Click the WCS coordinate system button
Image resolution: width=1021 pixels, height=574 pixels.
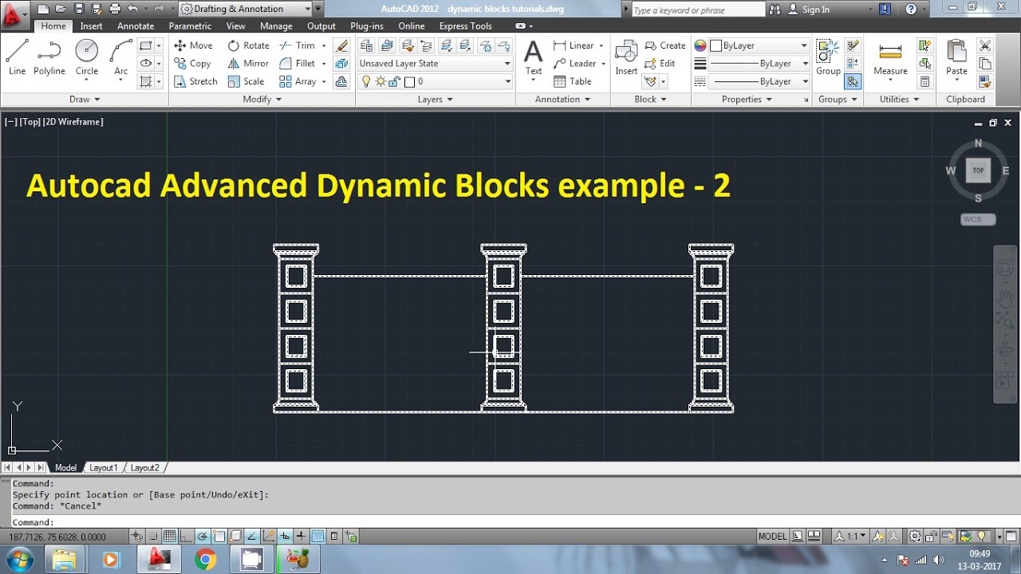point(978,219)
